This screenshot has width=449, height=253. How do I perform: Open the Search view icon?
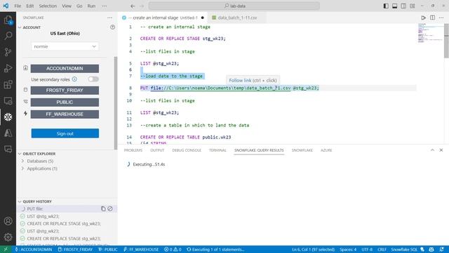(x=8, y=36)
